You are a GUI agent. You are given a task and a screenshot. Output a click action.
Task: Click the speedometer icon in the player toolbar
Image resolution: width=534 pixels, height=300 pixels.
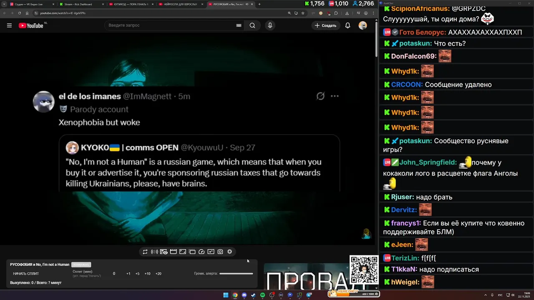(x=202, y=252)
